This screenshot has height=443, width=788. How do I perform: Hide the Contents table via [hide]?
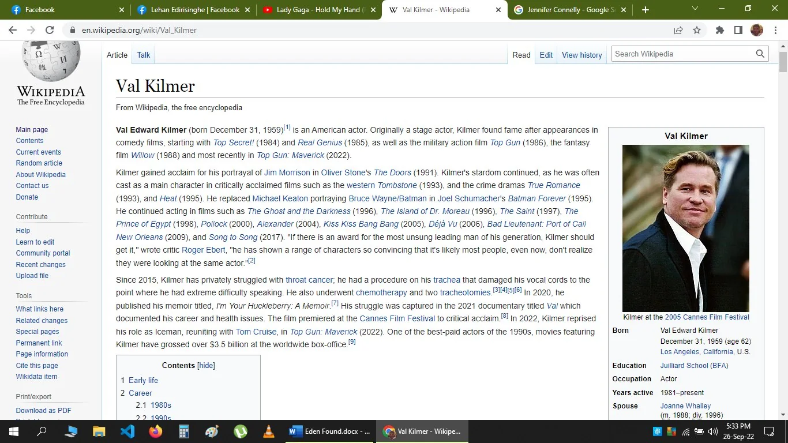click(206, 366)
